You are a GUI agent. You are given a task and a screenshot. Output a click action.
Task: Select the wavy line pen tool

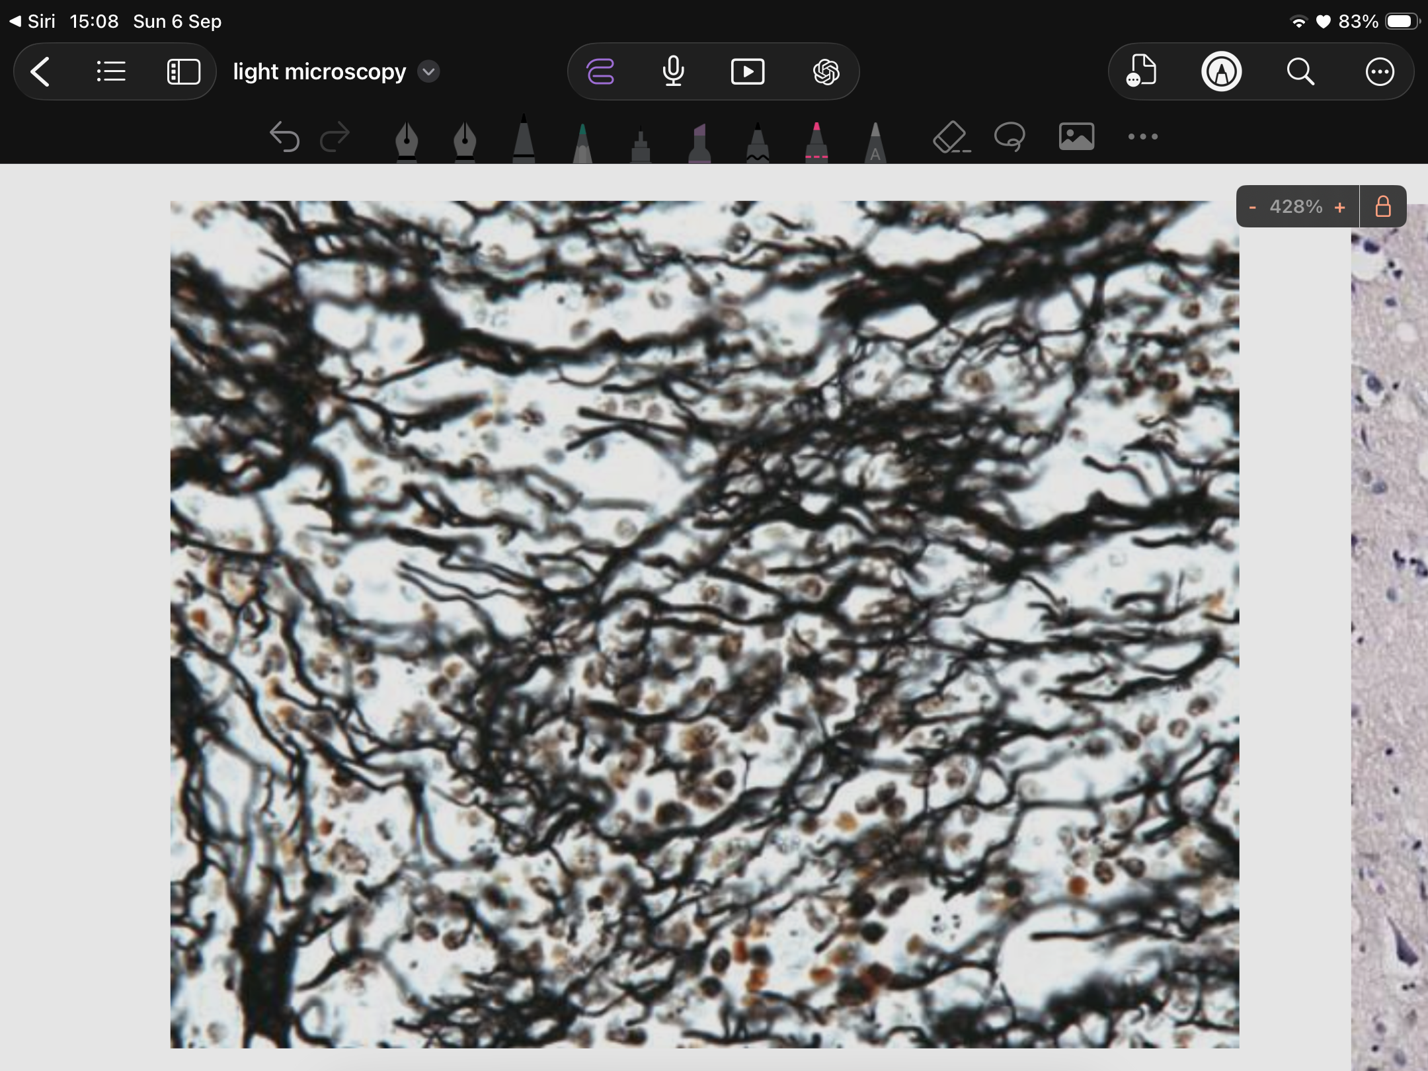[x=758, y=142]
